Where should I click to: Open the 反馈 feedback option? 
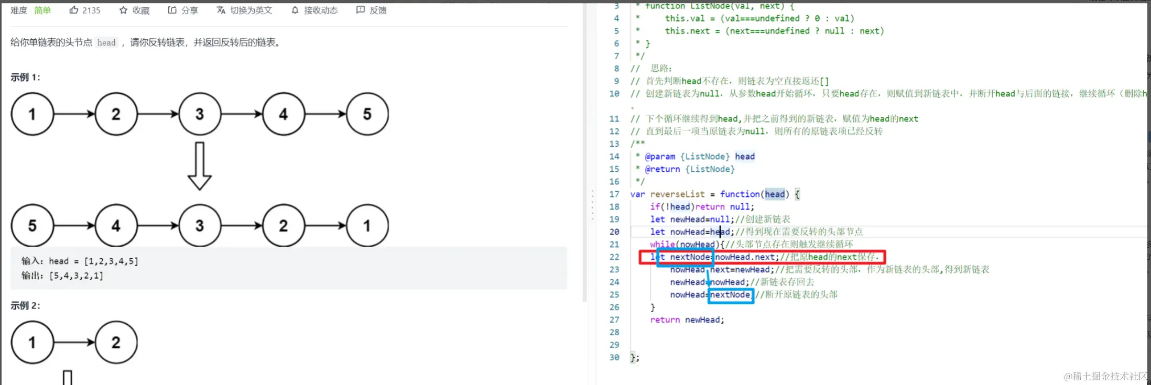371,10
